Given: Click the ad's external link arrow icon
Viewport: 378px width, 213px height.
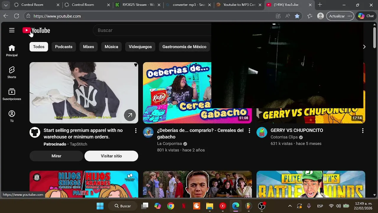Looking at the screenshot, I should [x=130, y=115].
